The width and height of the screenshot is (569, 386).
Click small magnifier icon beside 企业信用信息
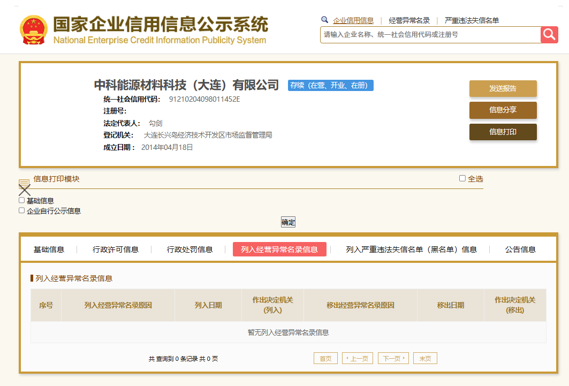324,20
